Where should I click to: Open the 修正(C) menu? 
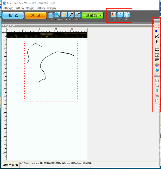pos(41,8)
